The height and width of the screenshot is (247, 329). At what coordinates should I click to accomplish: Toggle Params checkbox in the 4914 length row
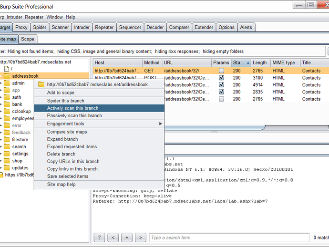[221, 85]
